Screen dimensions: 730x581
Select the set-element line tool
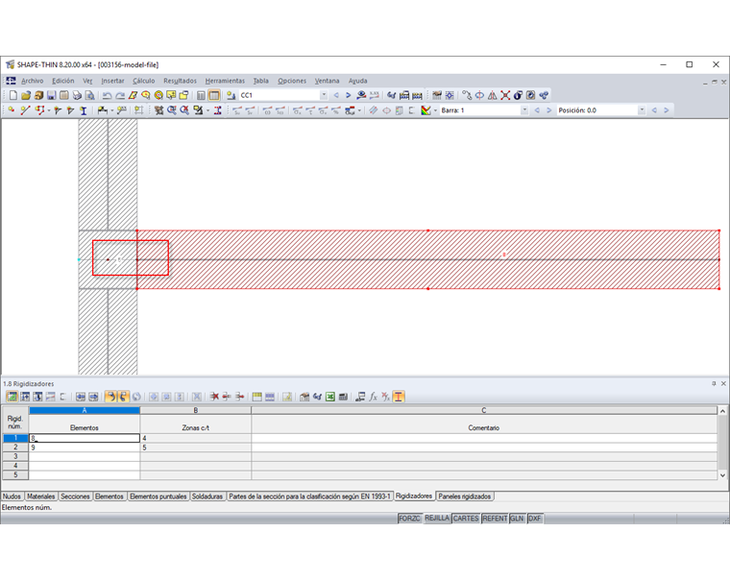(x=26, y=110)
